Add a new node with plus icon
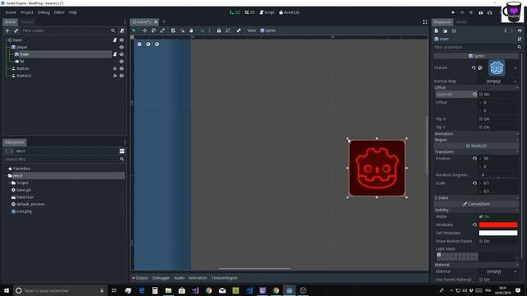527x296 pixels. [x=7, y=30]
